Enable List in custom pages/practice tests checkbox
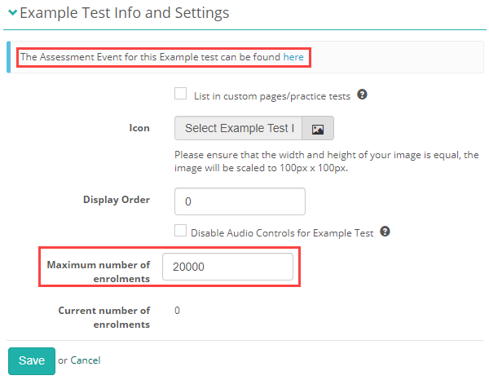 181,95
